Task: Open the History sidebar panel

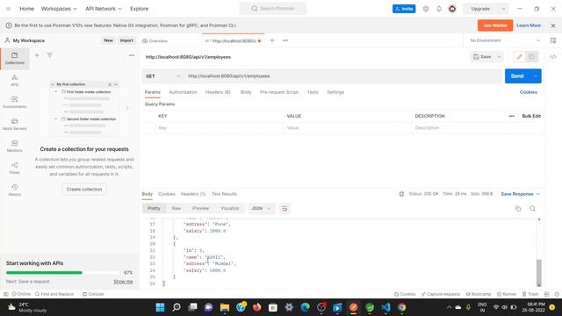Action: (14, 190)
